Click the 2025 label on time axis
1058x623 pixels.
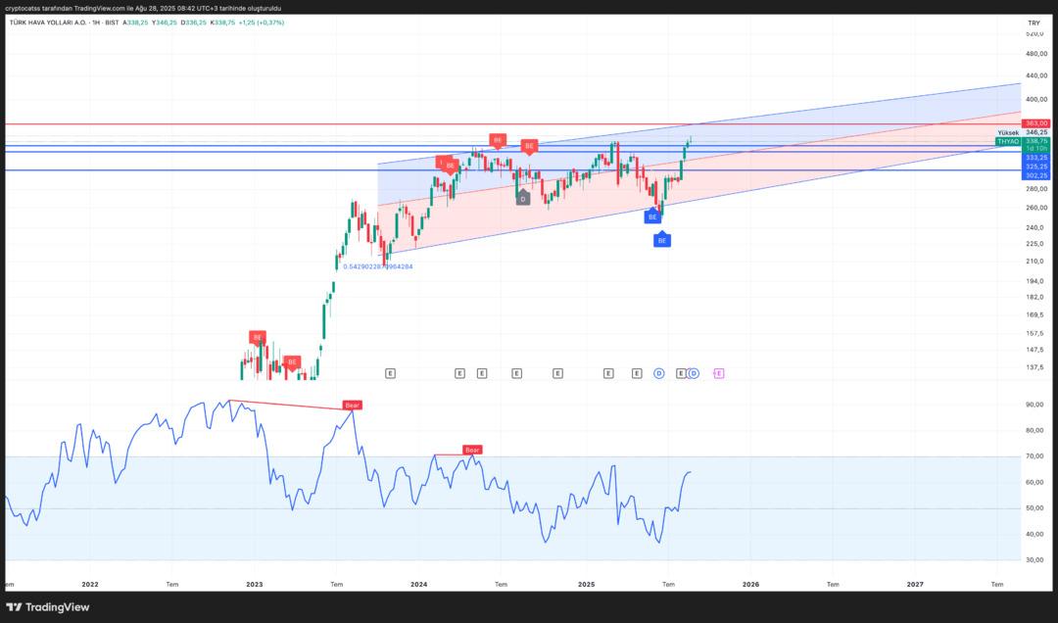(587, 585)
